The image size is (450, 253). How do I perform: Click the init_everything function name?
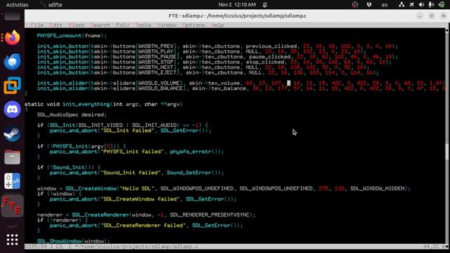86,104
